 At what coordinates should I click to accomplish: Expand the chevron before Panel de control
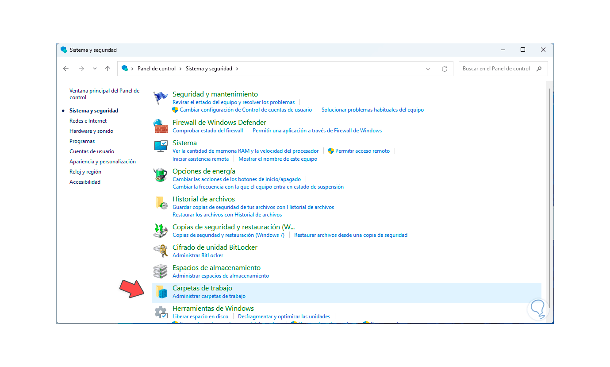tap(133, 69)
